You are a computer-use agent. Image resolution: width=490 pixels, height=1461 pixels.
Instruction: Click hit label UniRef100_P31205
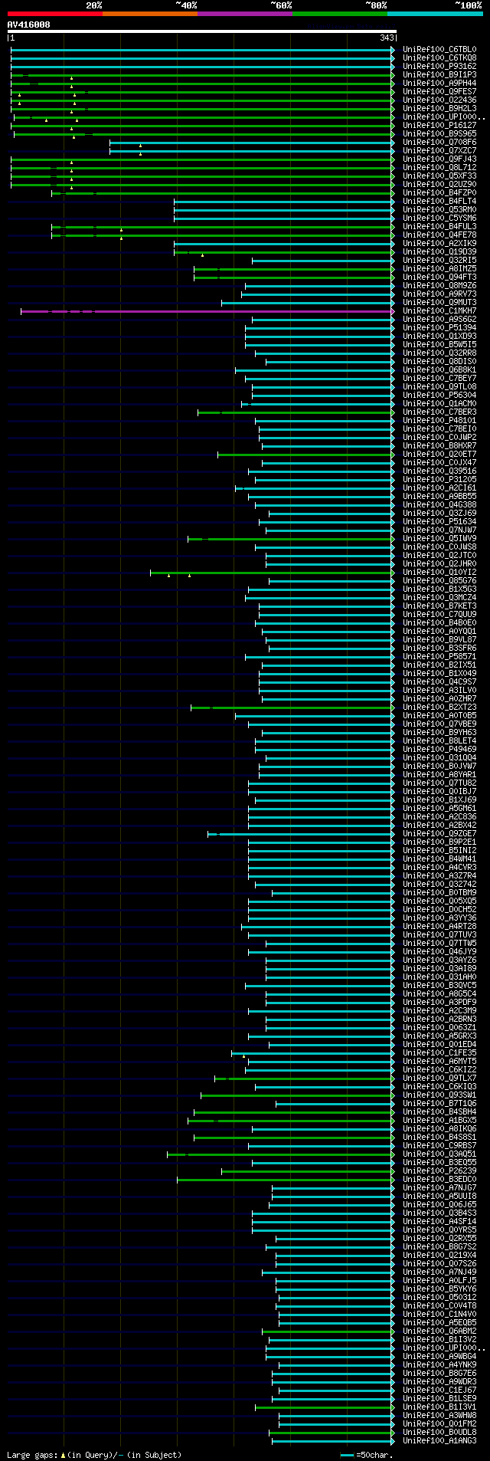[x=439, y=480]
